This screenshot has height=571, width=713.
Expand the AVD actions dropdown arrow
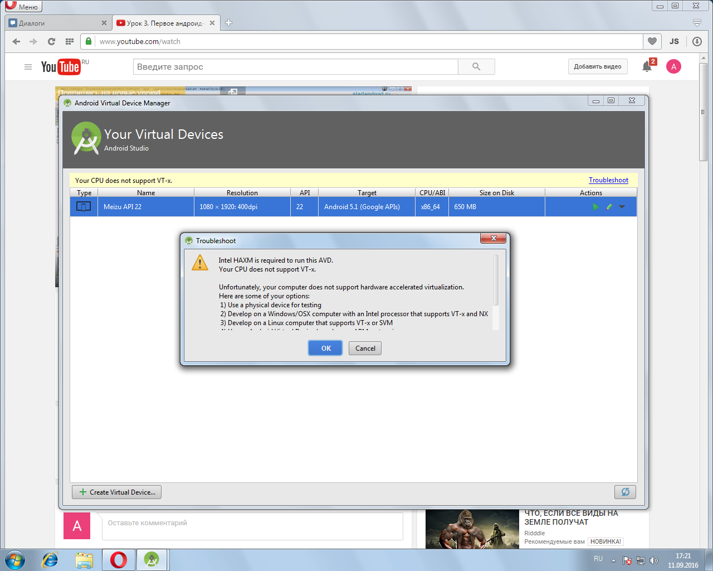pyautogui.click(x=622, y=207)
